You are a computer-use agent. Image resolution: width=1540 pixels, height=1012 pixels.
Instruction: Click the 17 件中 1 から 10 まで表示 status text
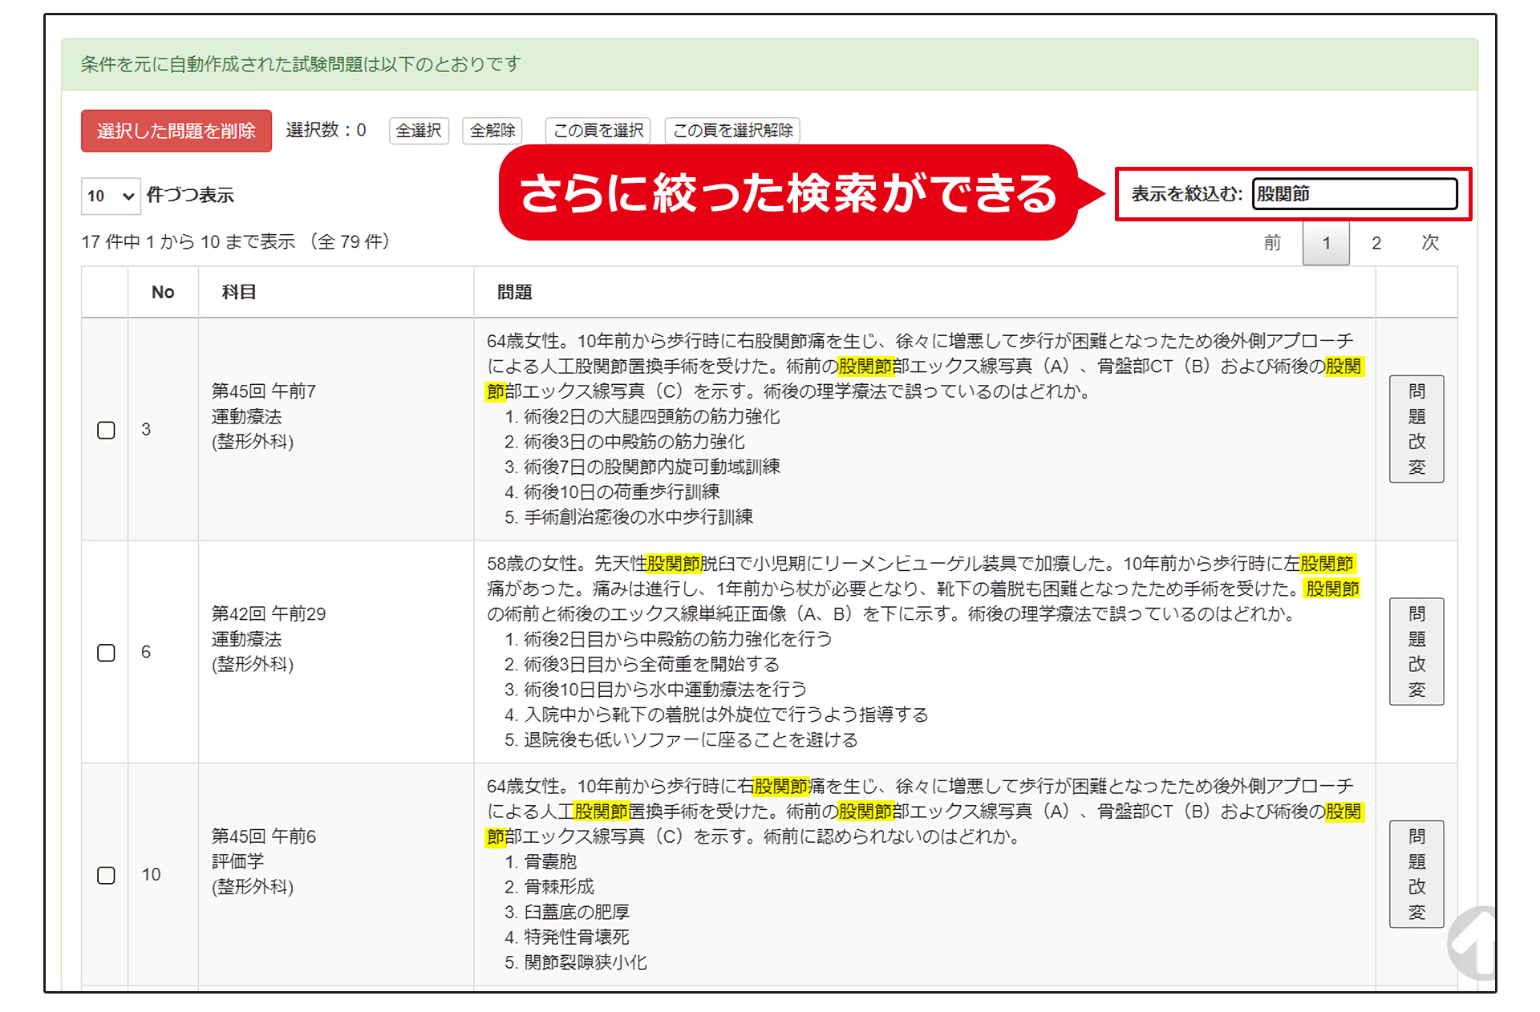coord(236,241)
